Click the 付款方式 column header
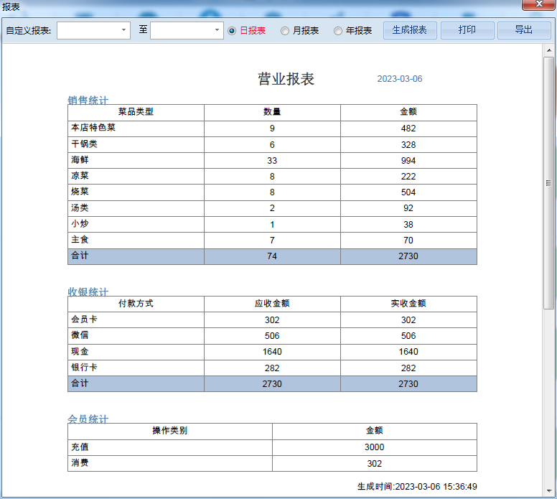557x499 pixels. coord(136,304)
